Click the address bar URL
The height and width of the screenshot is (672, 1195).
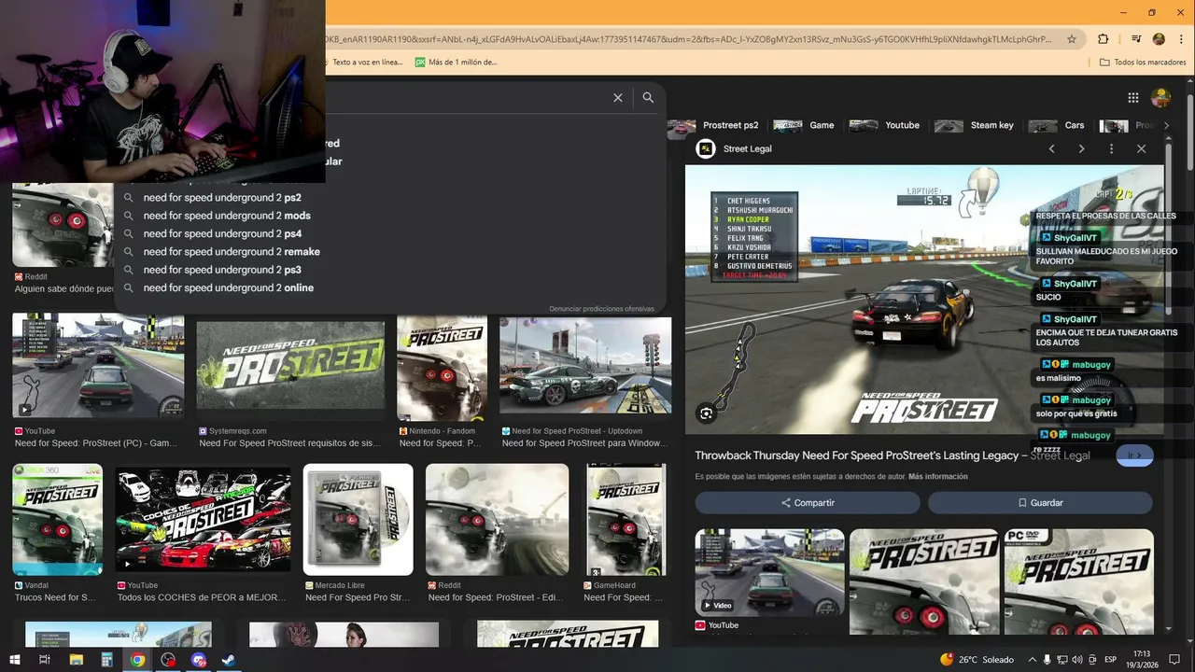coord(688,39)
